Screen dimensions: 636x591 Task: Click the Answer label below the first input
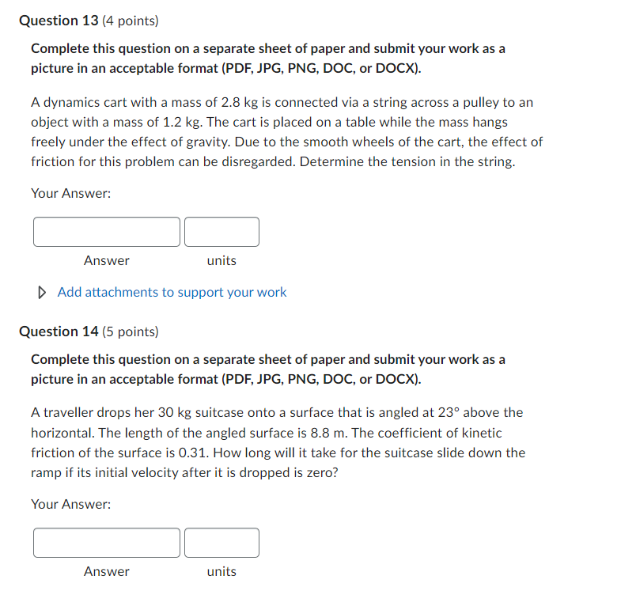(x=106, y=260)
